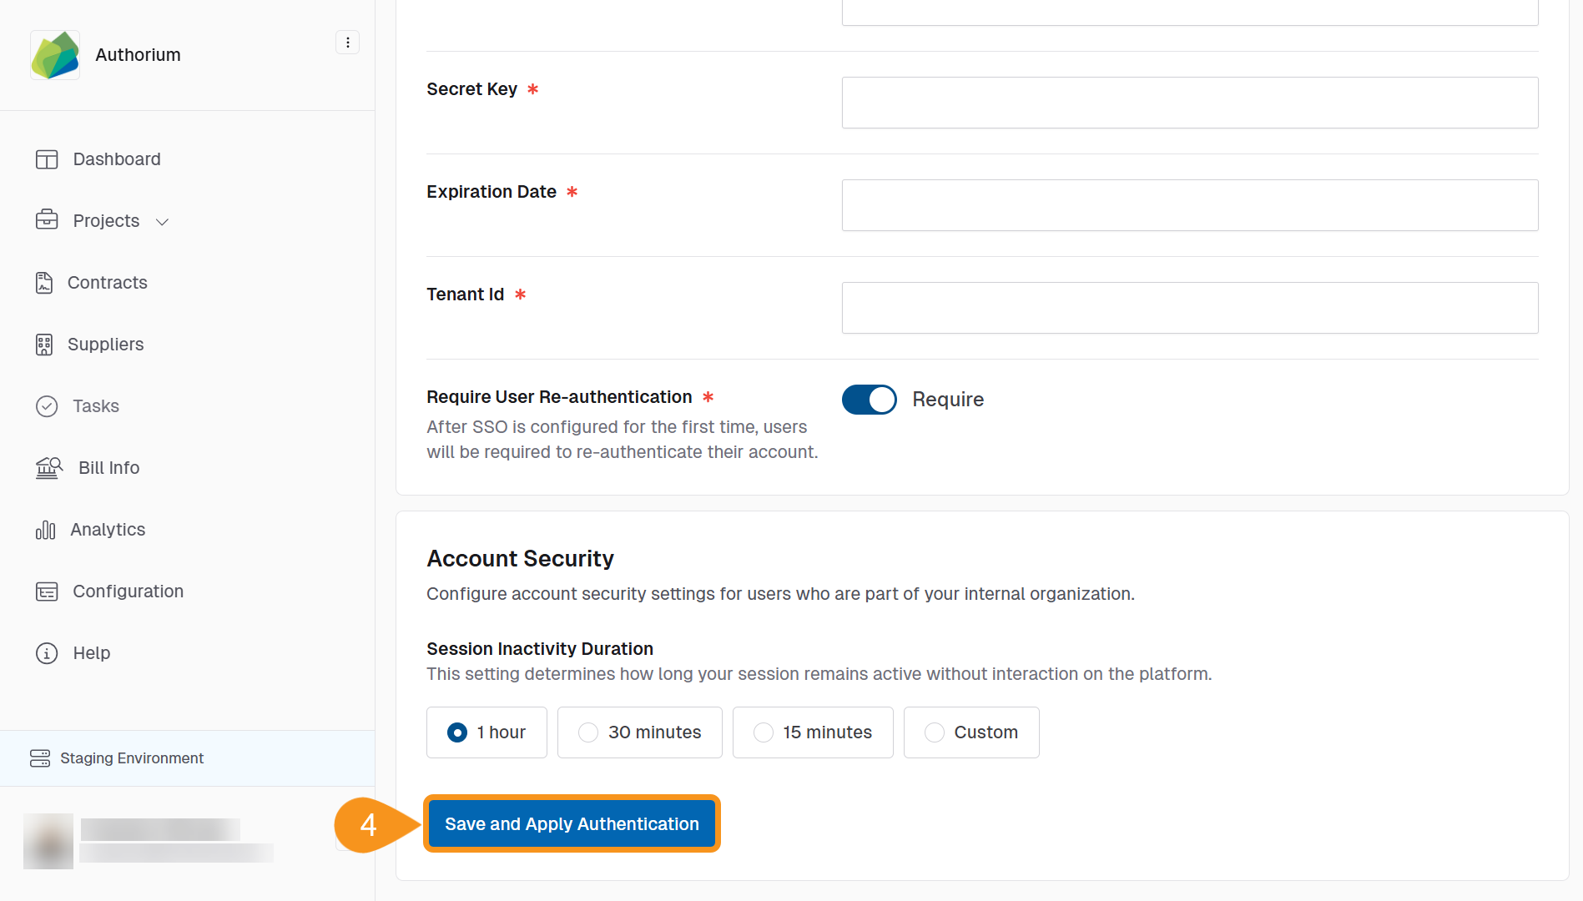Switch to the Staging Environment

pyautogui.click(x=131, y=758)
